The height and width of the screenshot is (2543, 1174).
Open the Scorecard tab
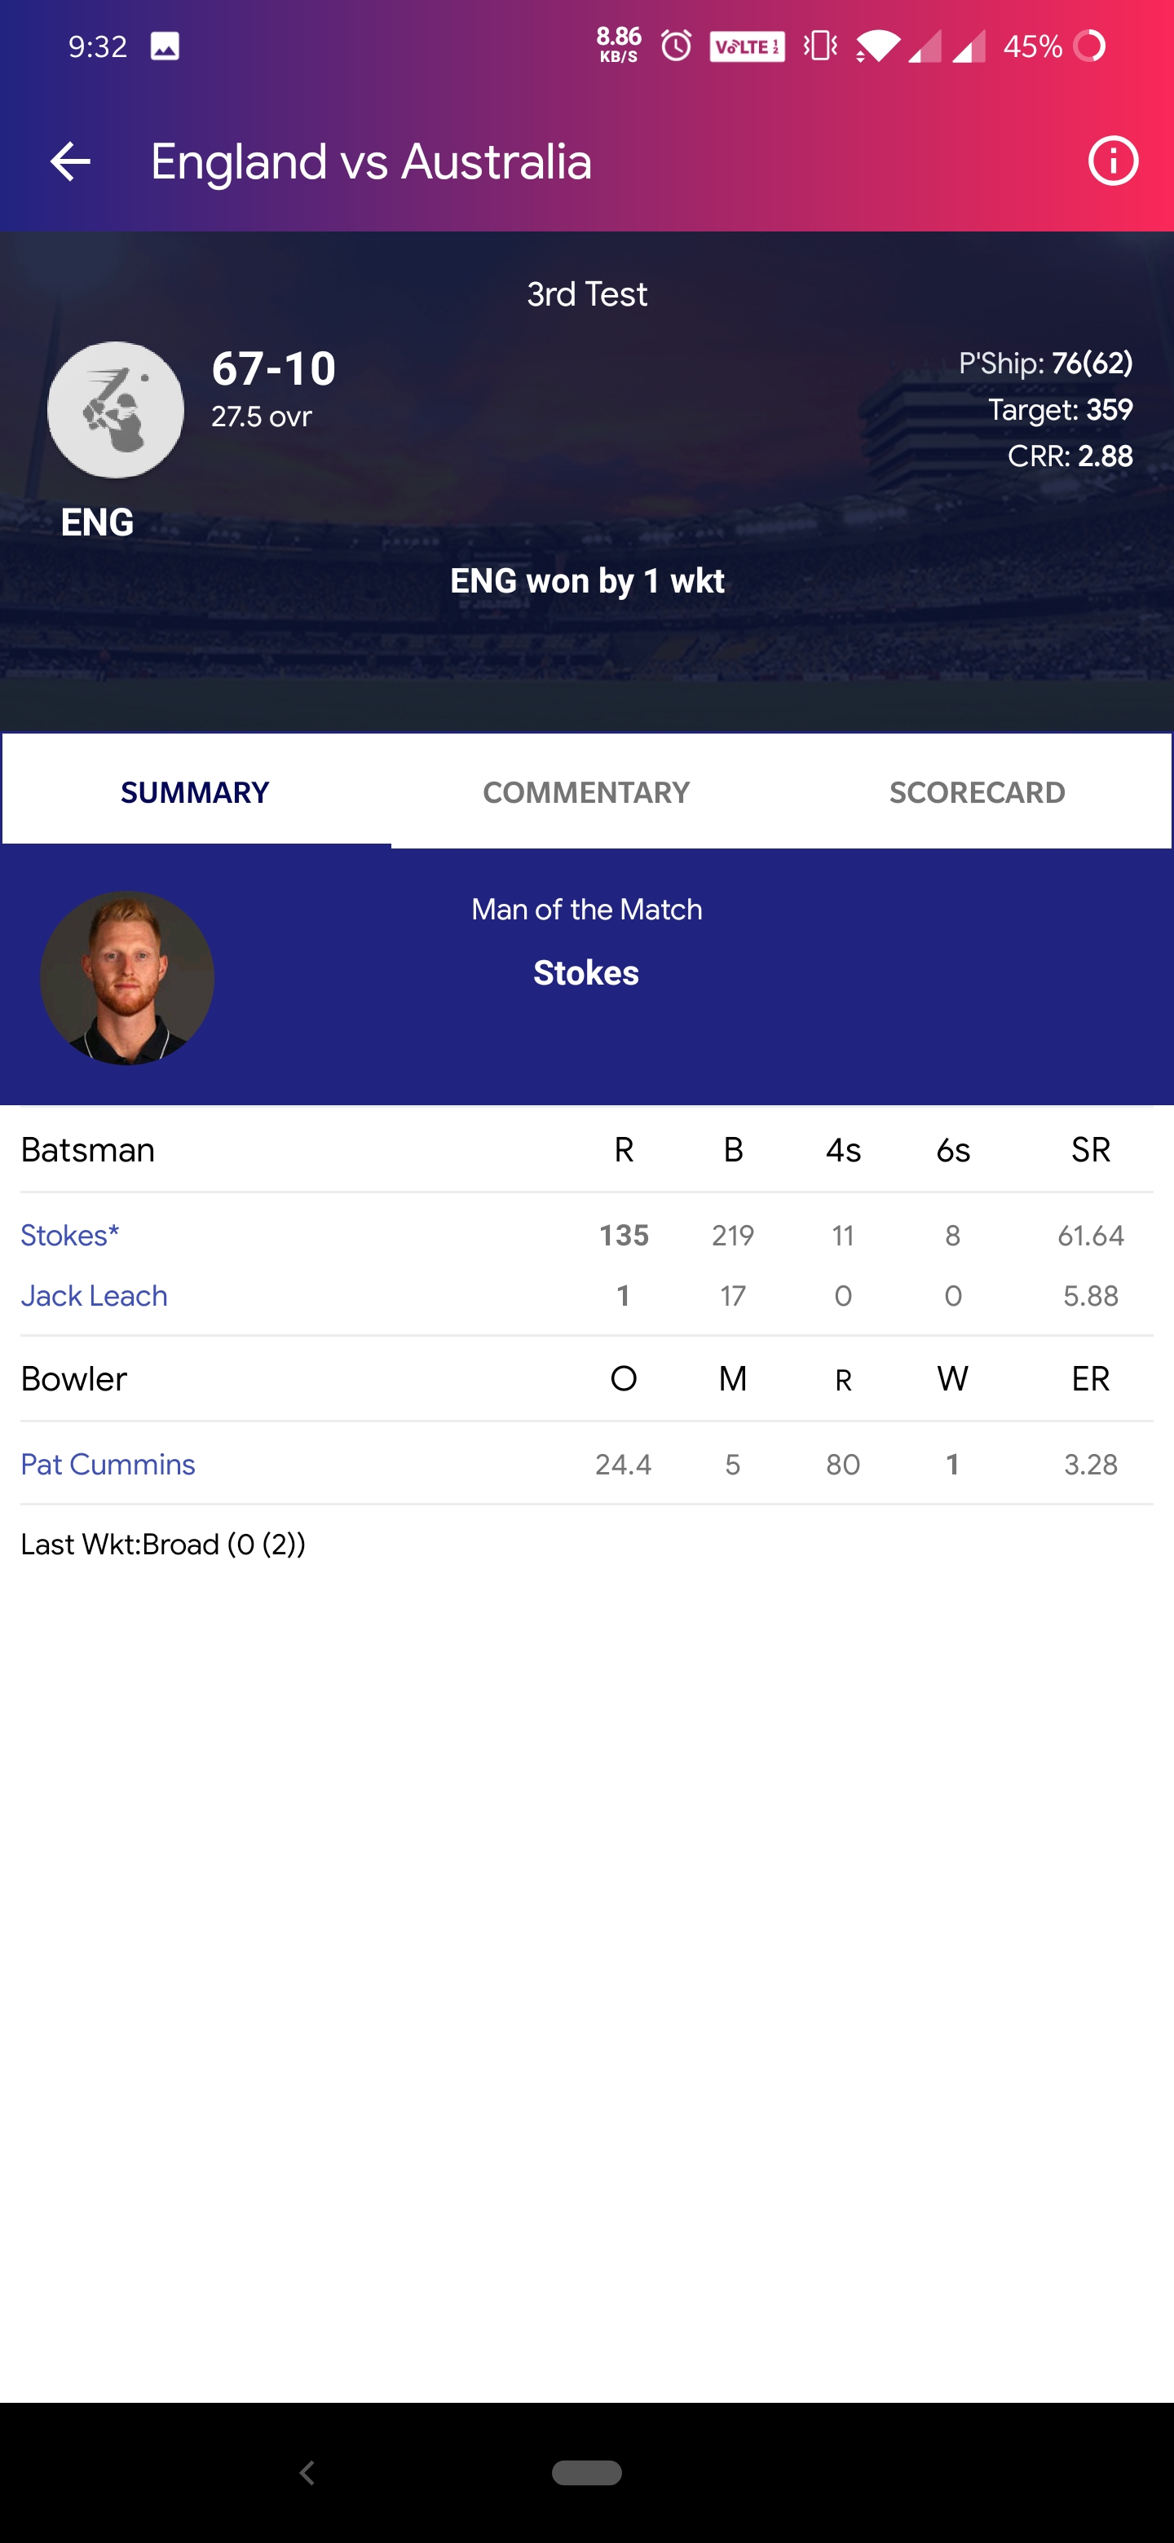977,791
